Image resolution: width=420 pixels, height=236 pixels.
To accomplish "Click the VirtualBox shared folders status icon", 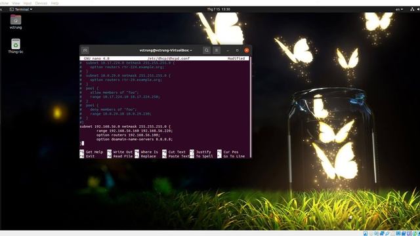I will [392, 233].
